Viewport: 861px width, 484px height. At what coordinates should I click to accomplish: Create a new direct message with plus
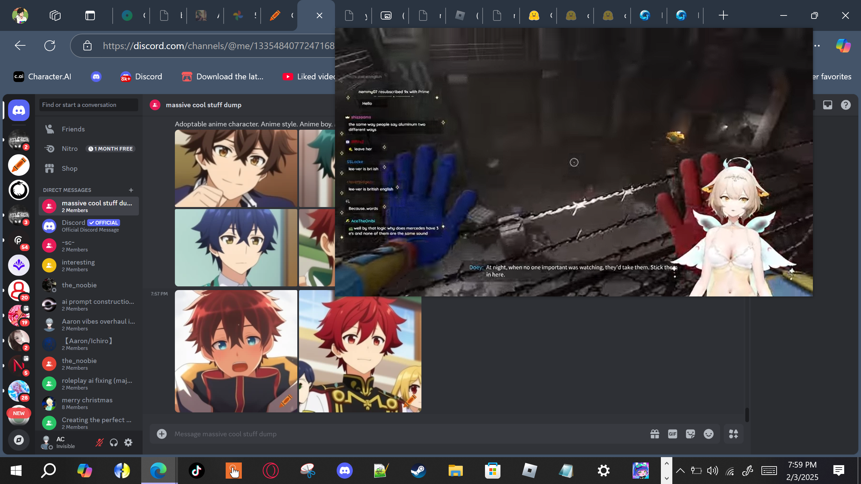[131, 190]
